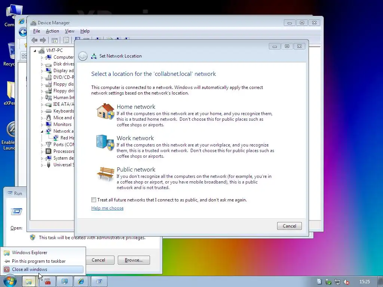Expand the Disk drives tree node
383x287 pixels.
pos(42,64)
